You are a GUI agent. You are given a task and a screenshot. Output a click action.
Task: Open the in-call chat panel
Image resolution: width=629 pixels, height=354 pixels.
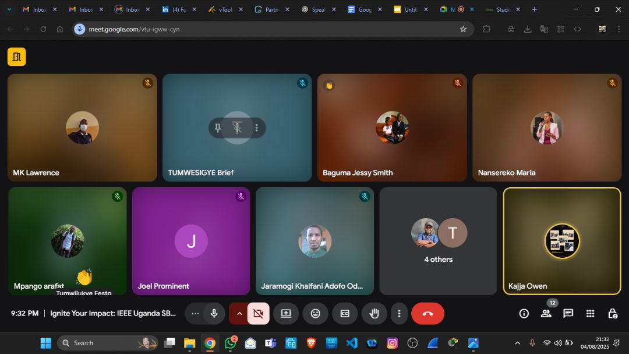[x=568, y=314]
